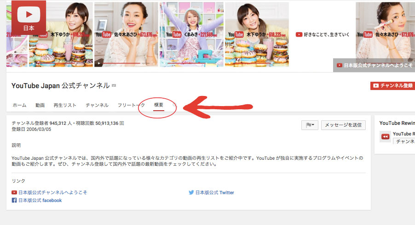The width and height of the screenshot is (415, 225).
Task: Click the 登録日 2006/03/05 text
Action: 31,129
